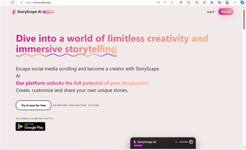246x150 pixels.
Task: Open the read aloud icon in toolbar
Action: click(165, 2)
